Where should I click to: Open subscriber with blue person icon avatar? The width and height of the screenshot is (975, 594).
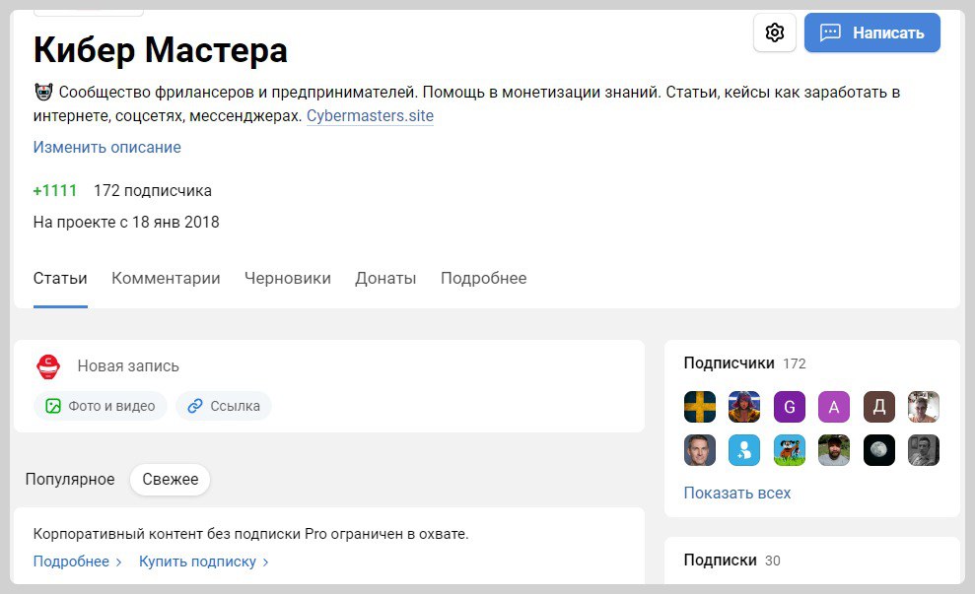744,450
